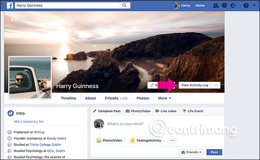The width and height of the screenshot is (260, 160).
Task: Click the Intro globe icon
Action: tap(11, 113)
